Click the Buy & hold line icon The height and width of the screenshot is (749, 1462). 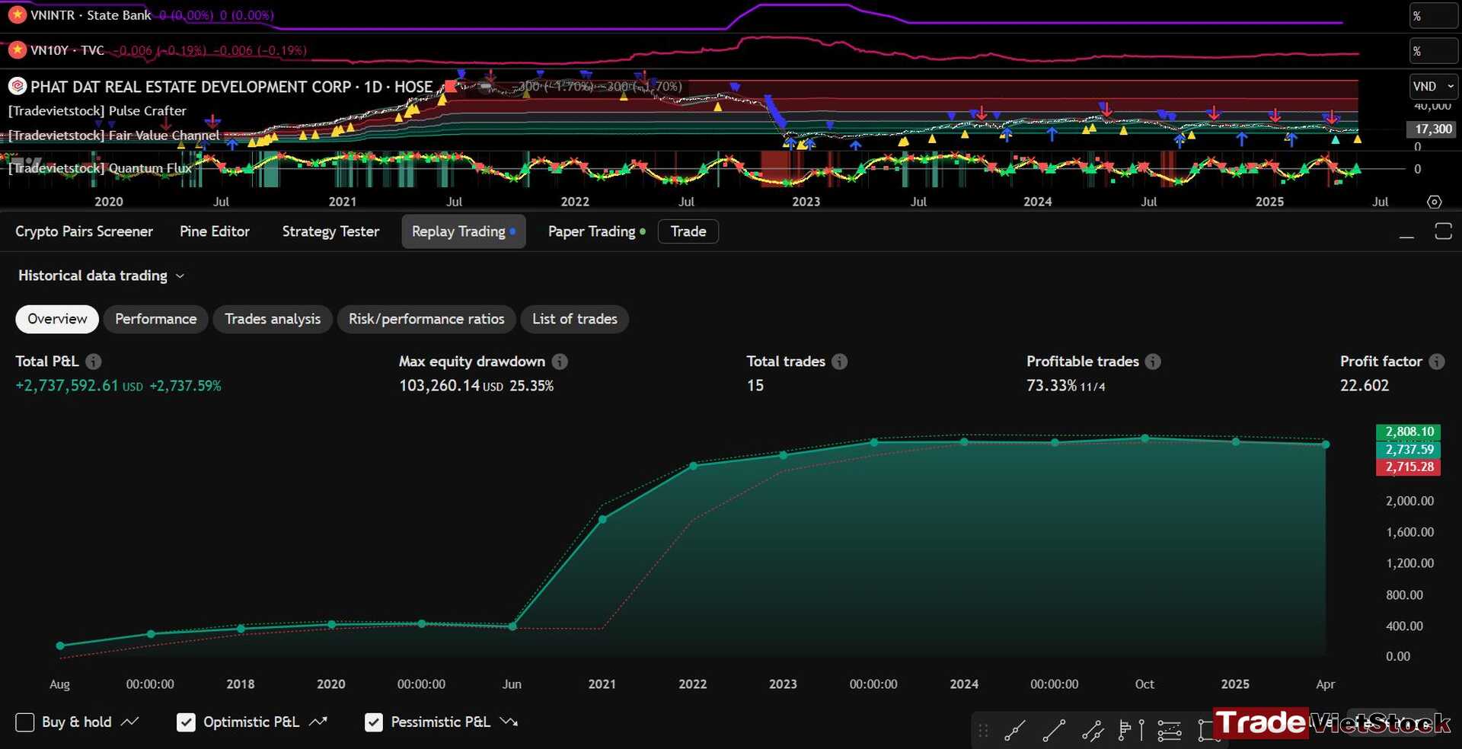[130, 722]
